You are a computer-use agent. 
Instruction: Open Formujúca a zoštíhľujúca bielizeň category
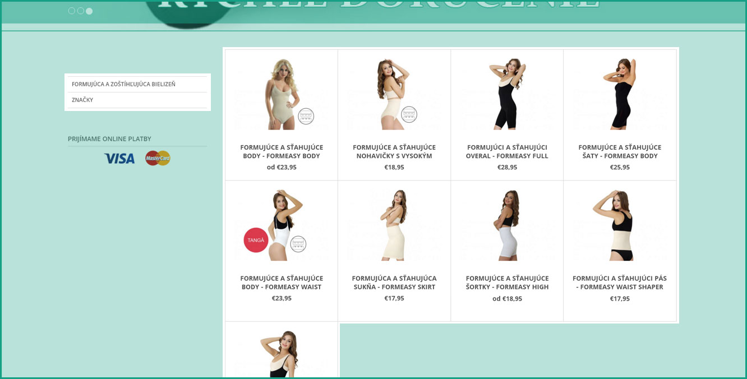pos(137,84)
